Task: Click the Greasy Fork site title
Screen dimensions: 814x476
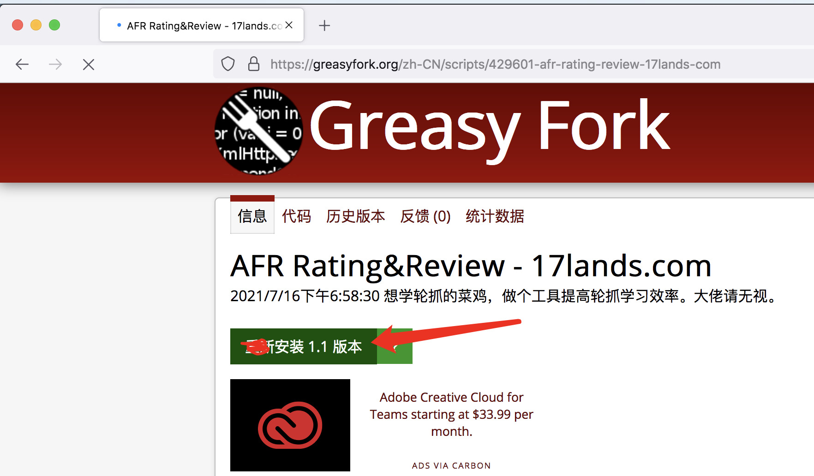Action: coord(489,126)
